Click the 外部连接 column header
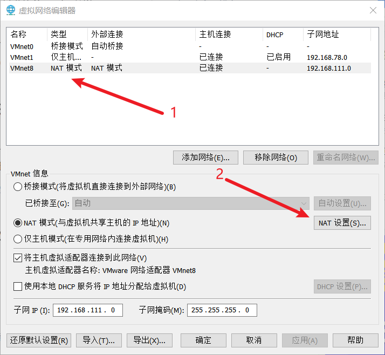Viewport: 385px width, 355px height. [141, 34]
